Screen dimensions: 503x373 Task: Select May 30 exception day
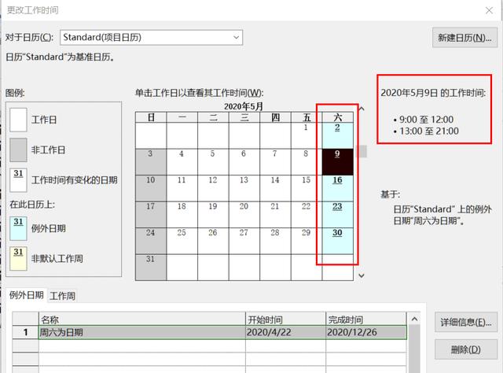tap(337, 241)
